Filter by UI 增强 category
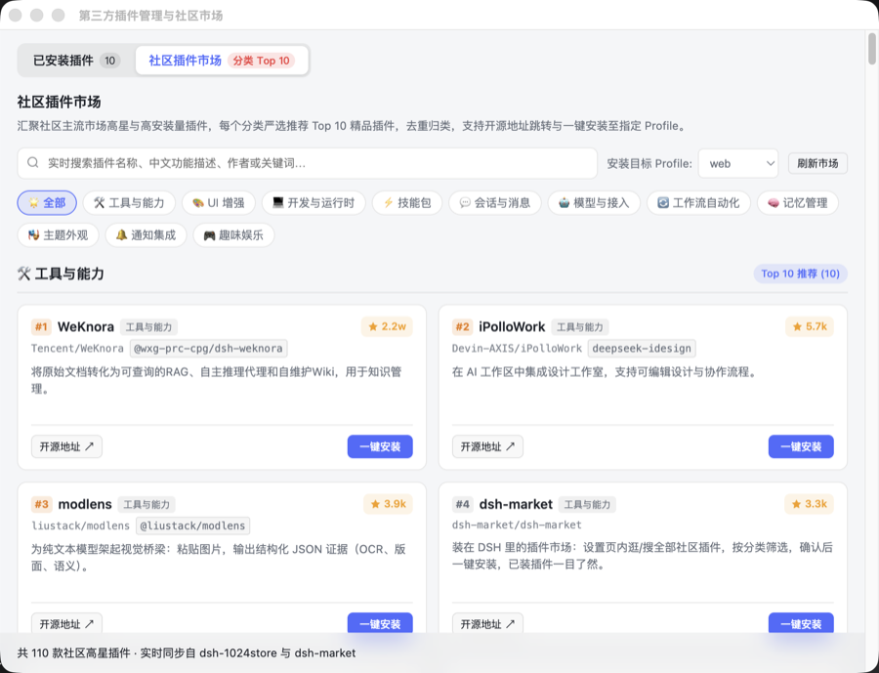 tap(219, 202)
